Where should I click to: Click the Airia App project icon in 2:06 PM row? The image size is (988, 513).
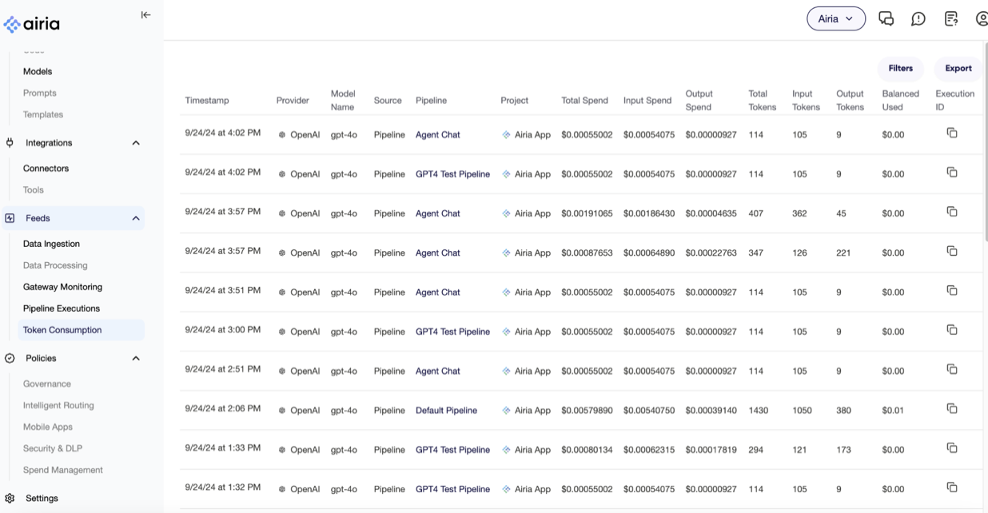pos(506,411)
